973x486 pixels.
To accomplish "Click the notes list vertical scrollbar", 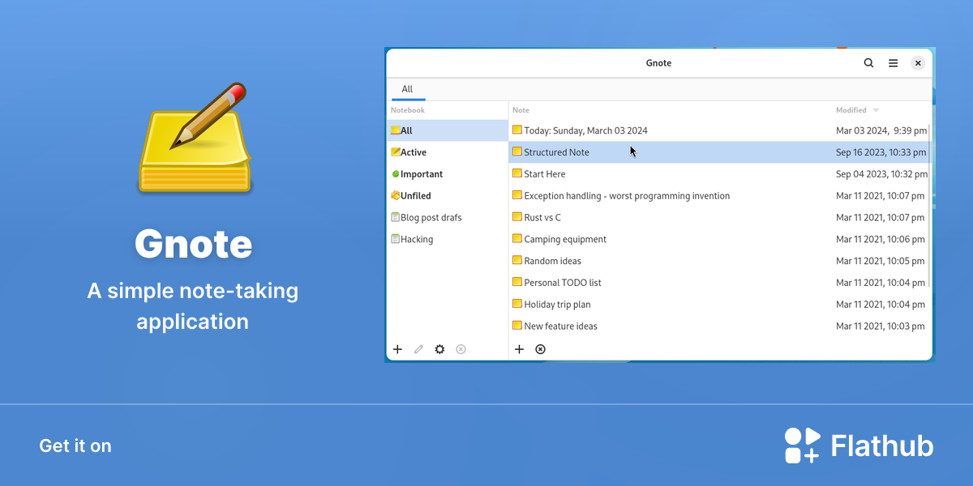I will pyautogui.click(x=930, y=207).
